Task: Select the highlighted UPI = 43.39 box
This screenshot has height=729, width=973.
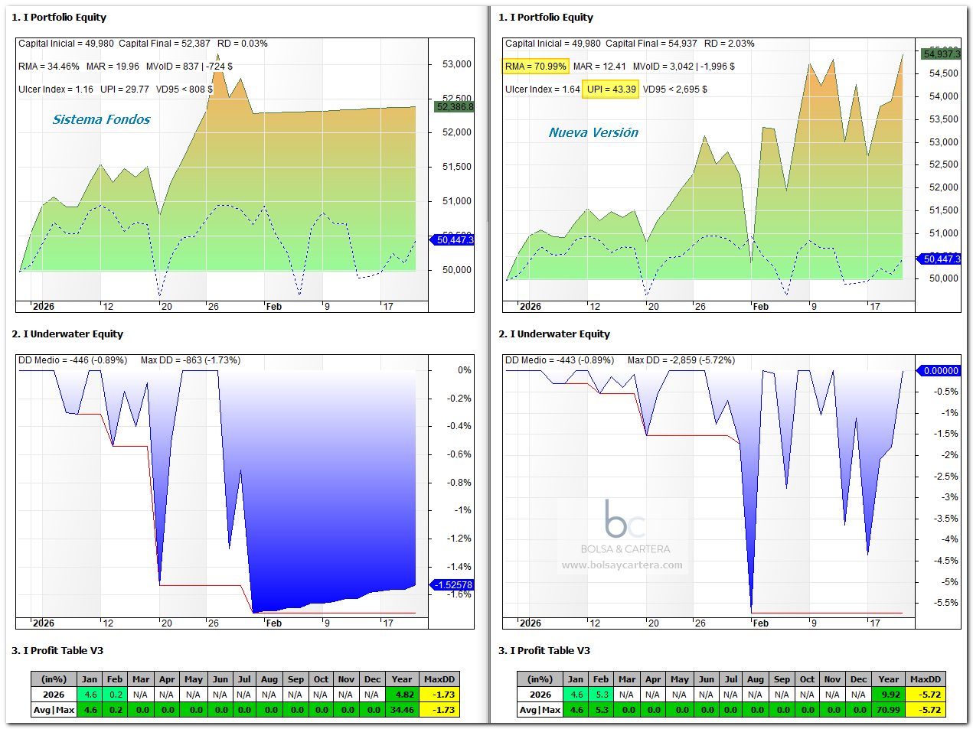Action: pyautogui.click(x=612, y=89)
